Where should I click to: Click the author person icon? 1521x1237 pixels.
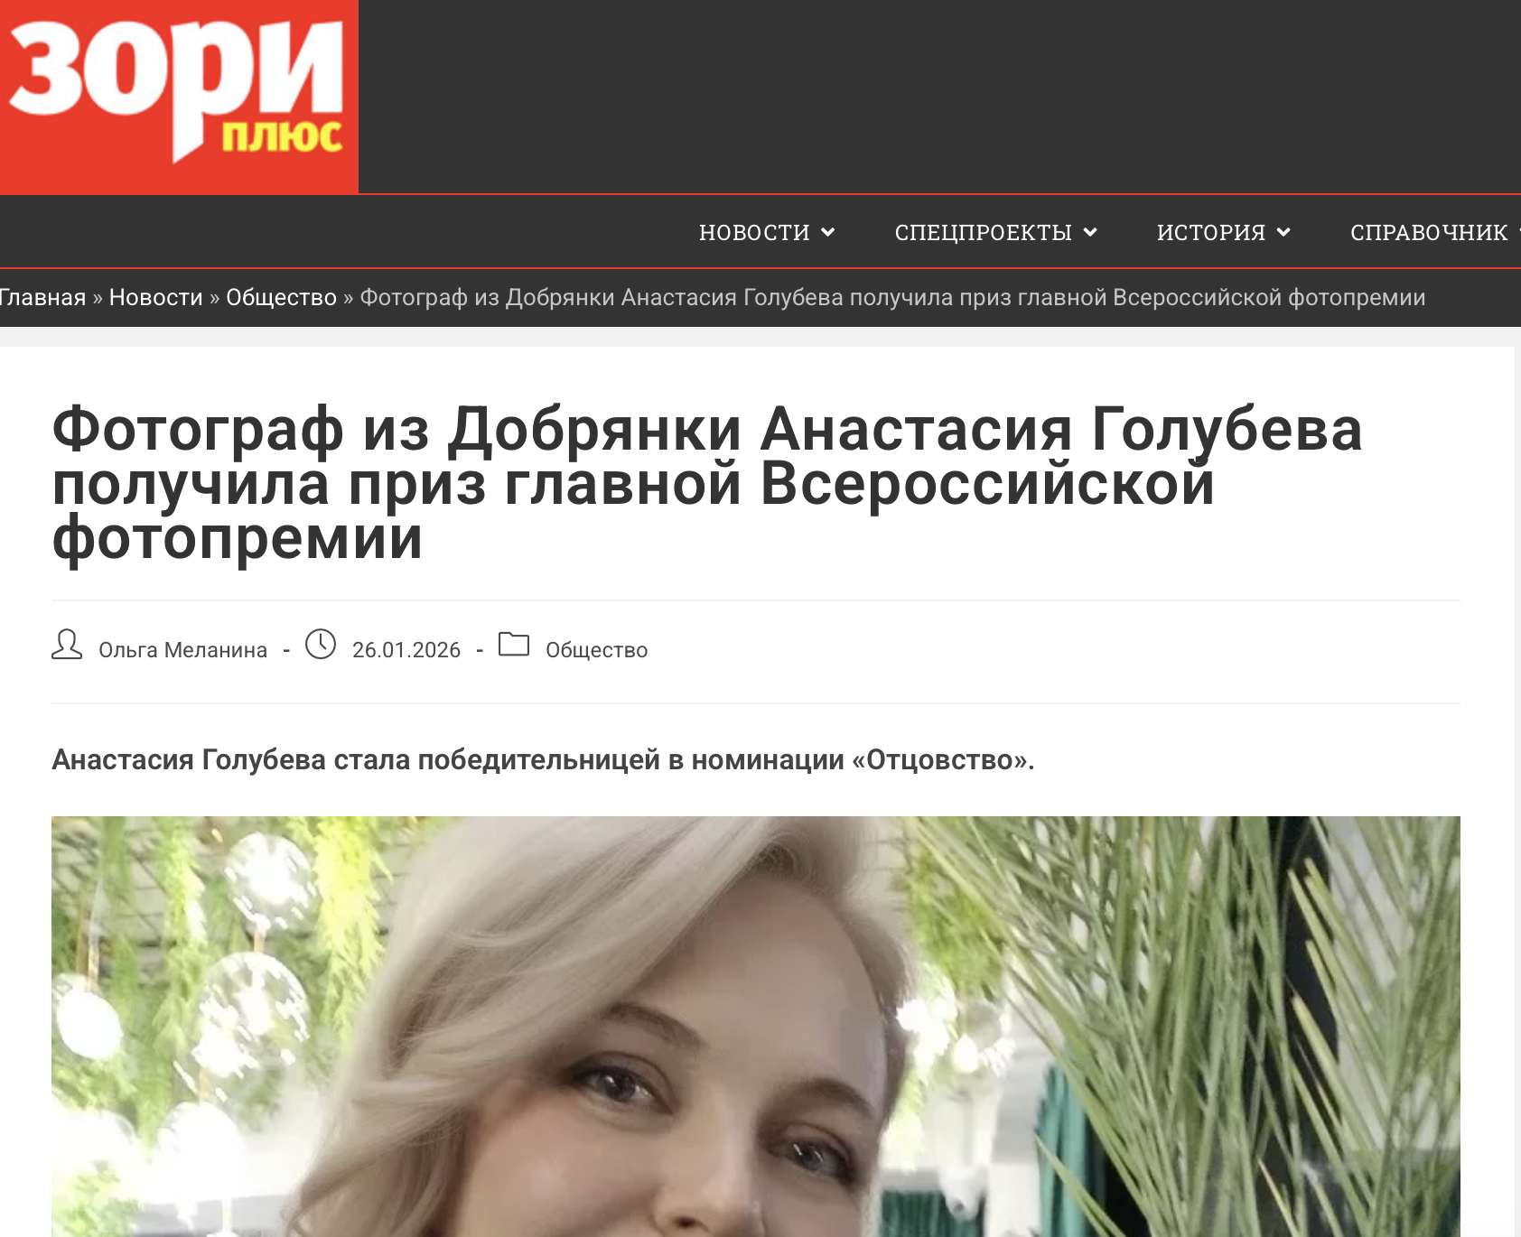coord(67,645)
